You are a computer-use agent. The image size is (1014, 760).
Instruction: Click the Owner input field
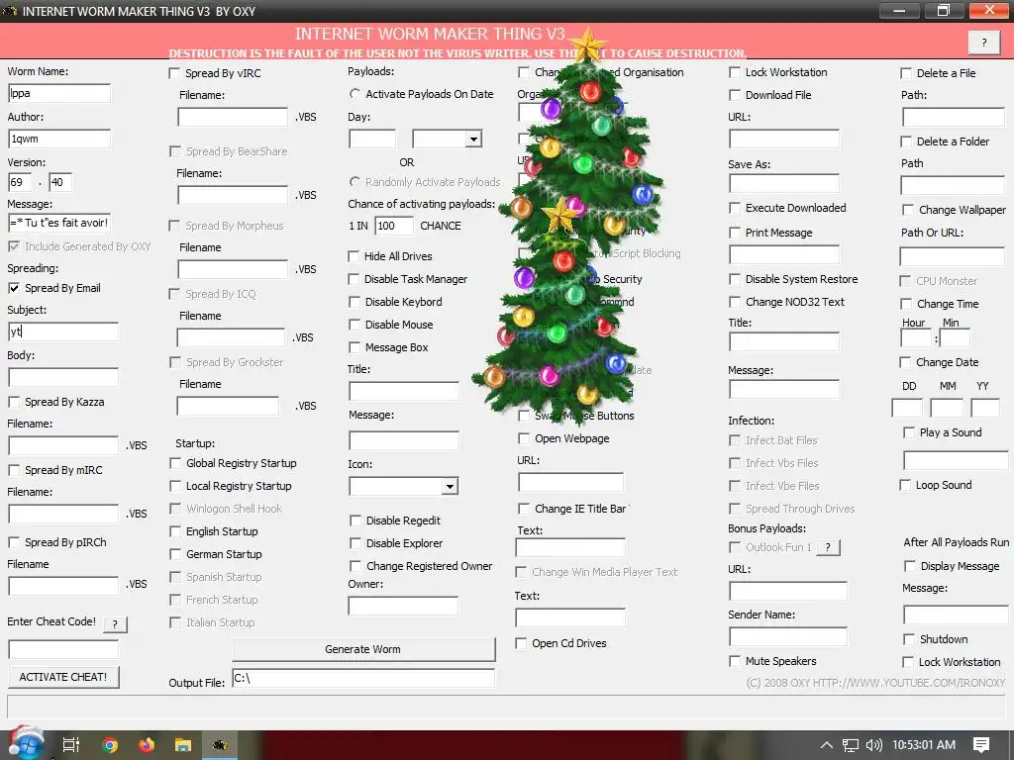403,606
